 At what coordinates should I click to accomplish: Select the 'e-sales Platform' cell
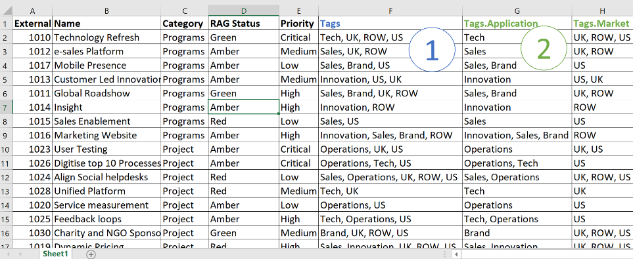[x=106, y=52]
